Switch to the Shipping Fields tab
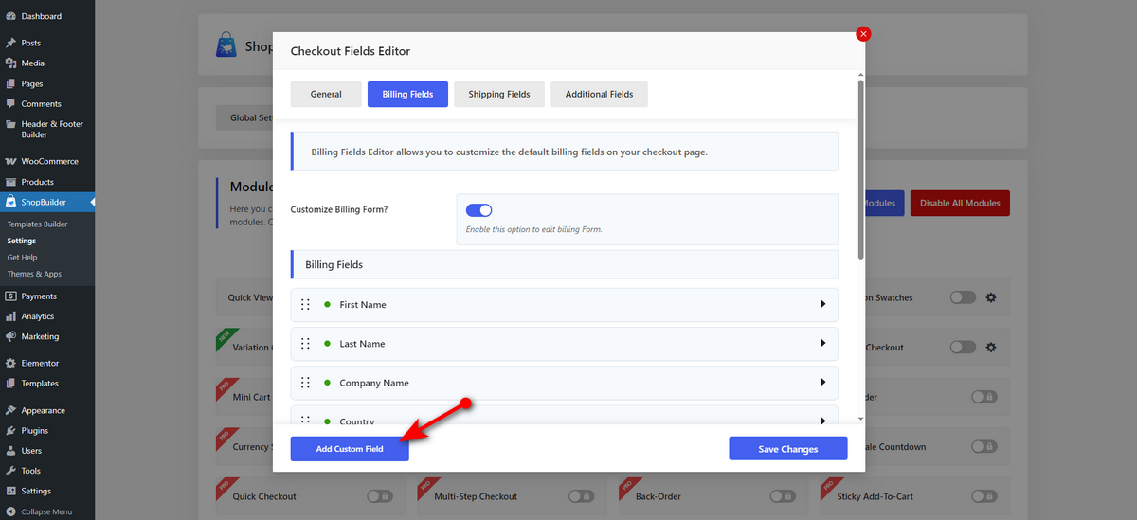This screenshot has height=520, width=1137. click(499, 94)
